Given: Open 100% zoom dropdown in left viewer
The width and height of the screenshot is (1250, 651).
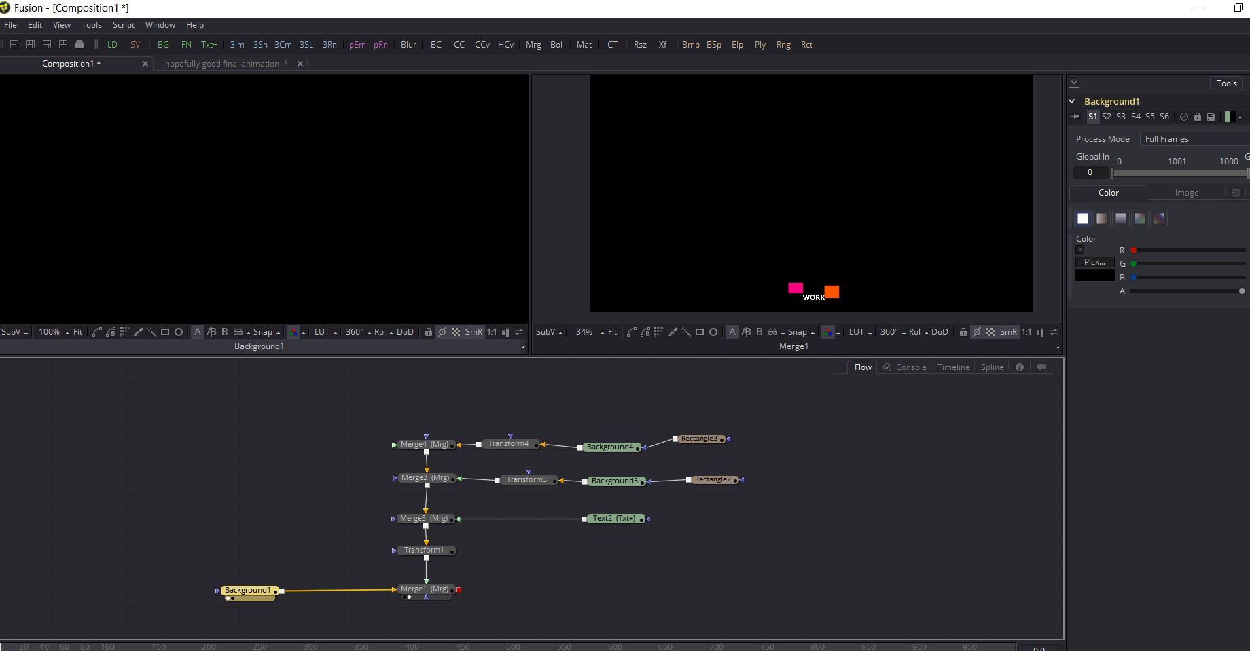Looking at the screenshot, I should [54, 332].
